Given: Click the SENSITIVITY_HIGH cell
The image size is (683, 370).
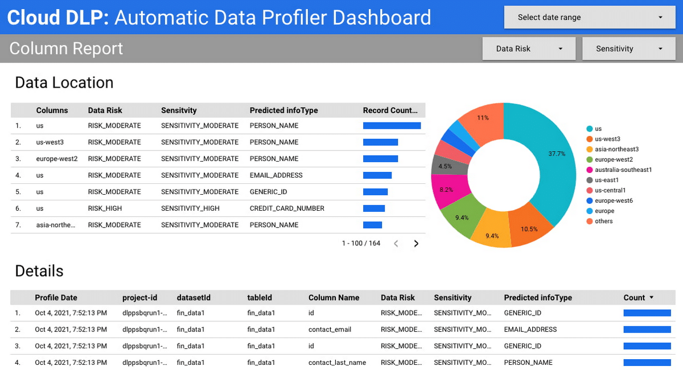Looking at the screenshot, I should (x=190, y=208).
